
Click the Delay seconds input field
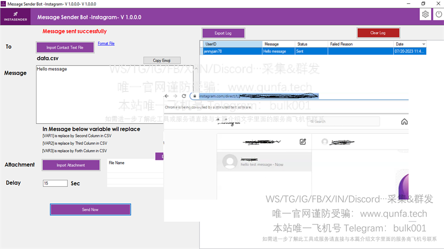(x=55, y=183)
